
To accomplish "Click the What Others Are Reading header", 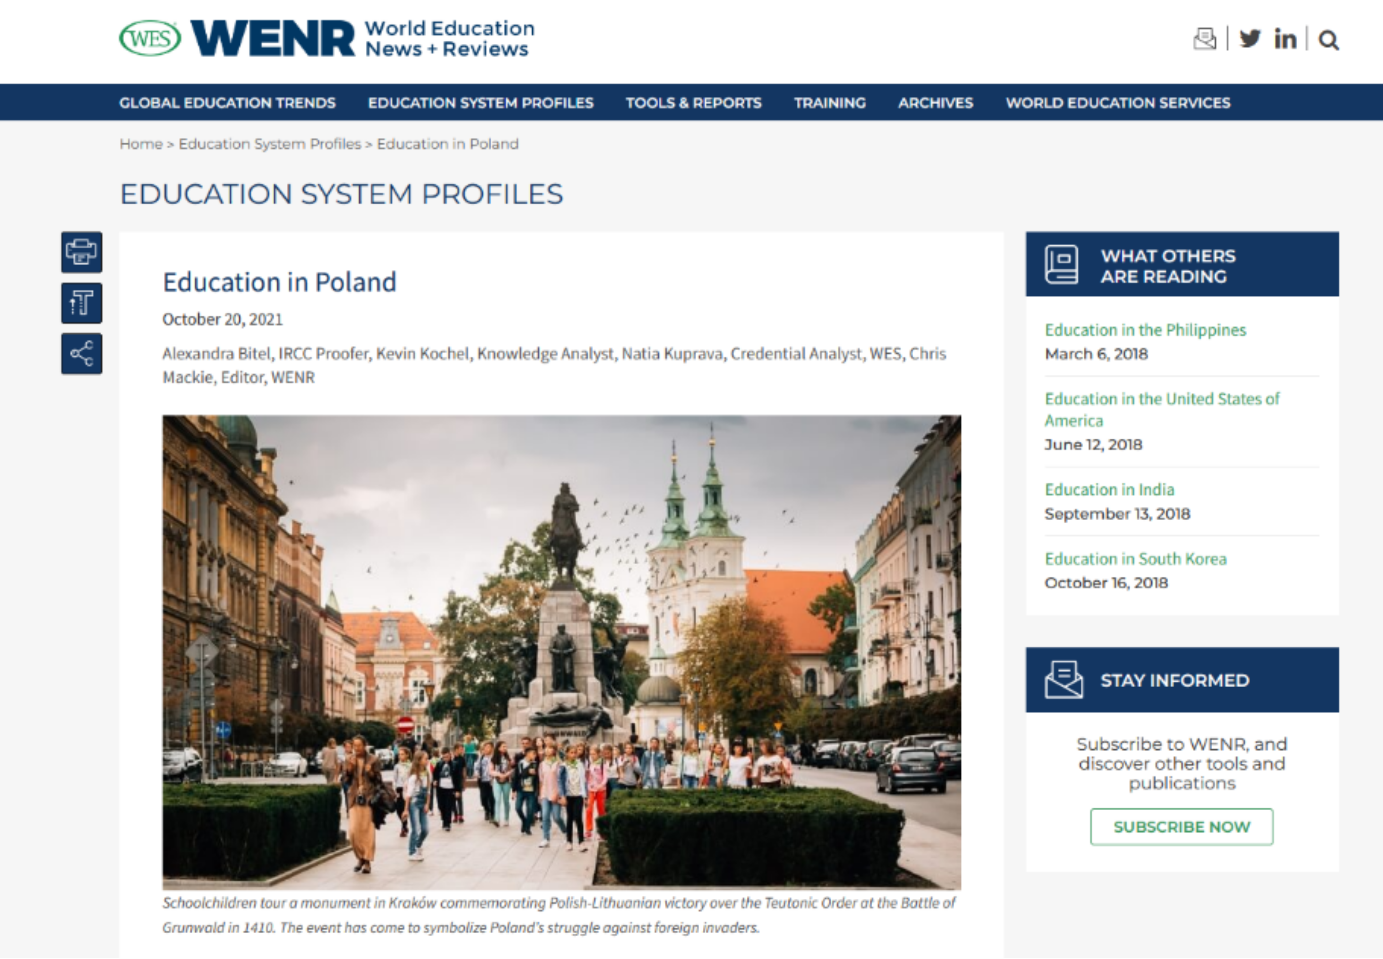I will 1182,264.
